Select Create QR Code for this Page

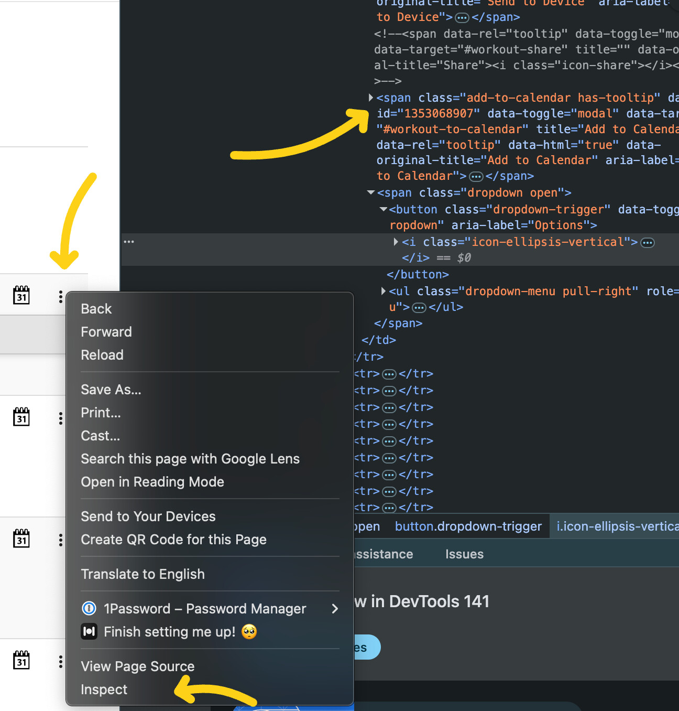pyautogui.click(x=173, y=540)
